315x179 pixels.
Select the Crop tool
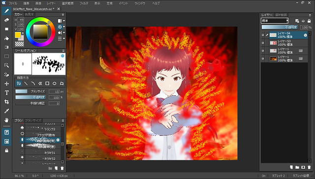(x=6, y=102)
